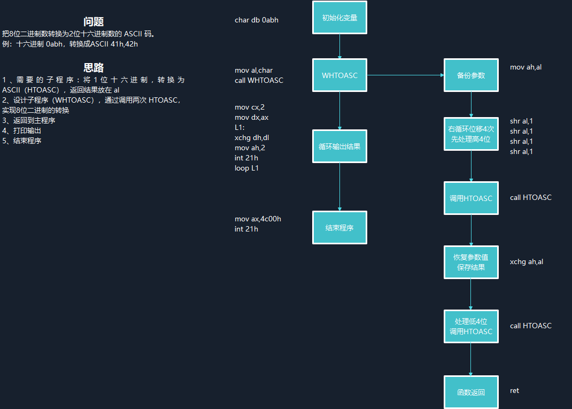Select the 备份参数 flowchart box
This screenshot has height=409, width=572.
pos(471,75)
